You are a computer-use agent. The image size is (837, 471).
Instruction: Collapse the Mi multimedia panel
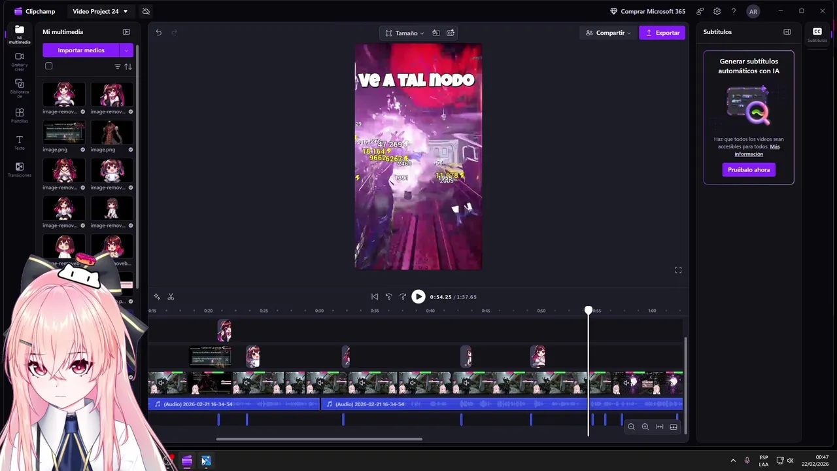126,32
